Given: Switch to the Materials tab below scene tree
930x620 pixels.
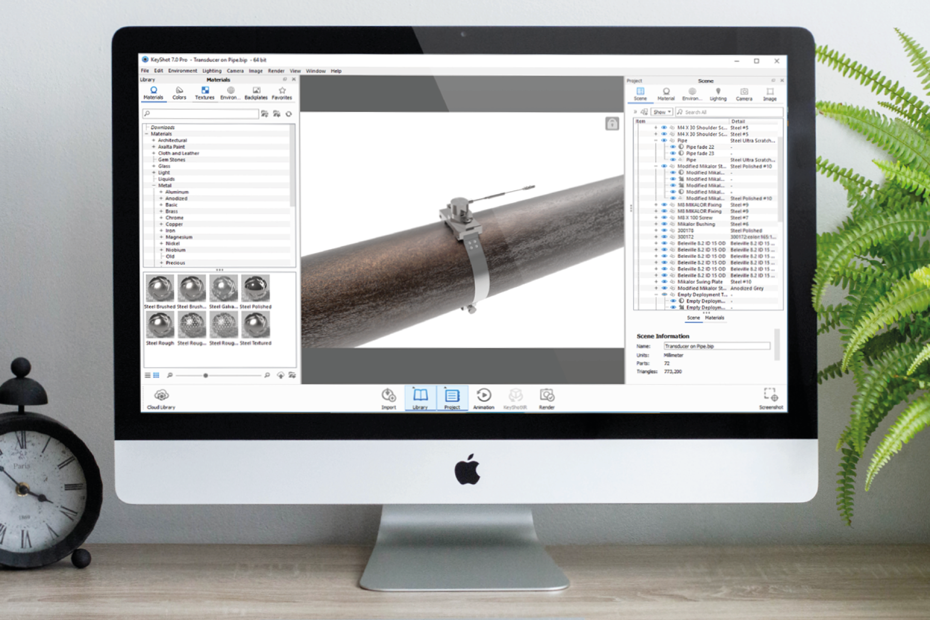Looking at the screenshot, I should [x=715, y=318].
